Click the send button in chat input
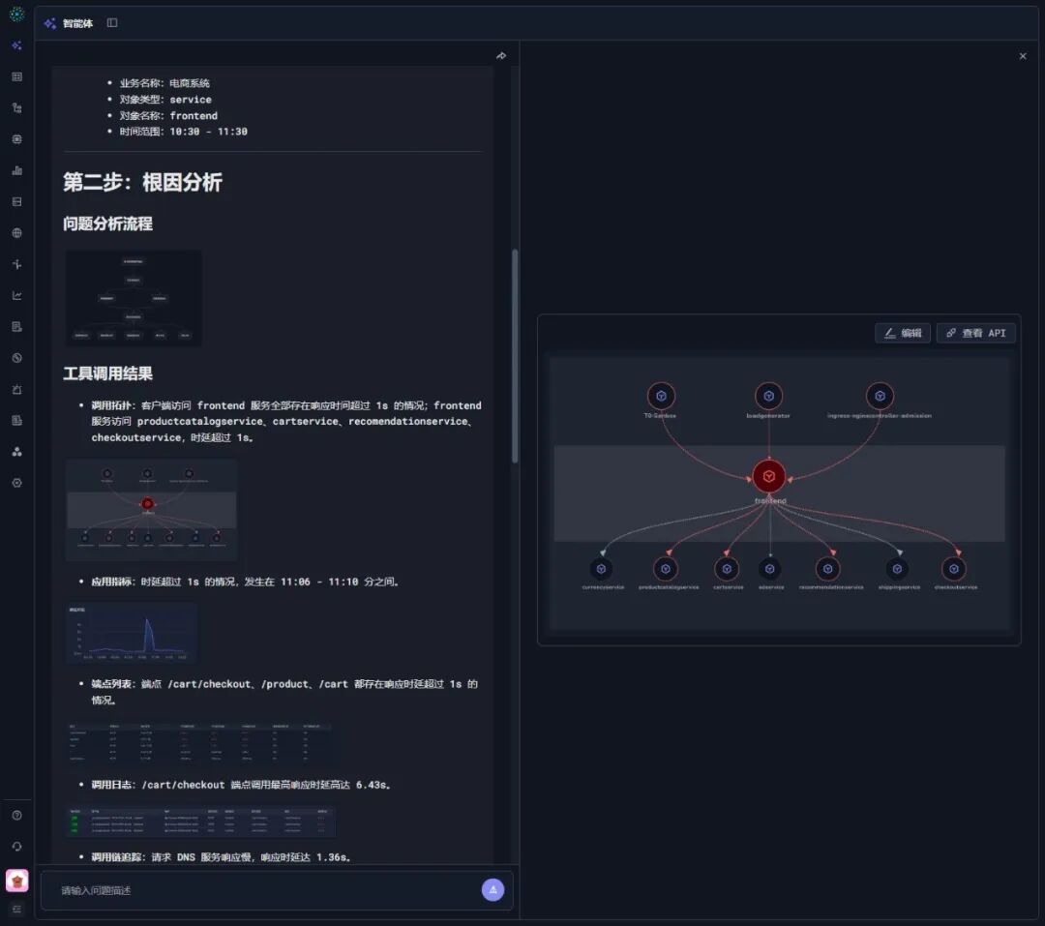This screenshot has height=926, width=1045. point(493,889)
